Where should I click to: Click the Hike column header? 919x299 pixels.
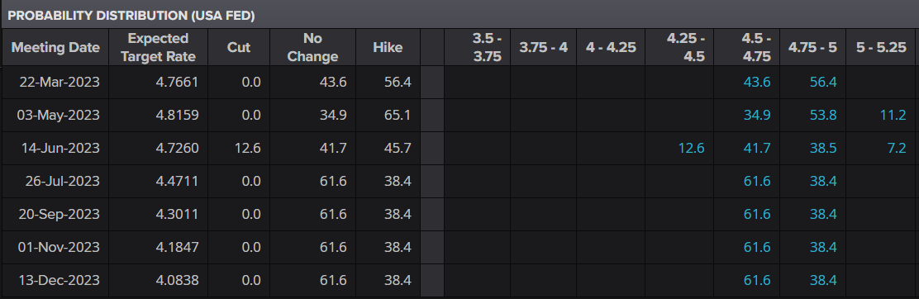(388, 47)
